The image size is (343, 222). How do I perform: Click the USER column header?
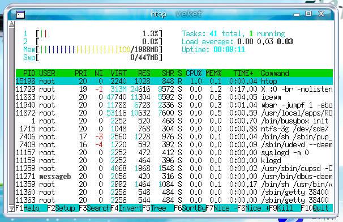[x=47, y=73]
